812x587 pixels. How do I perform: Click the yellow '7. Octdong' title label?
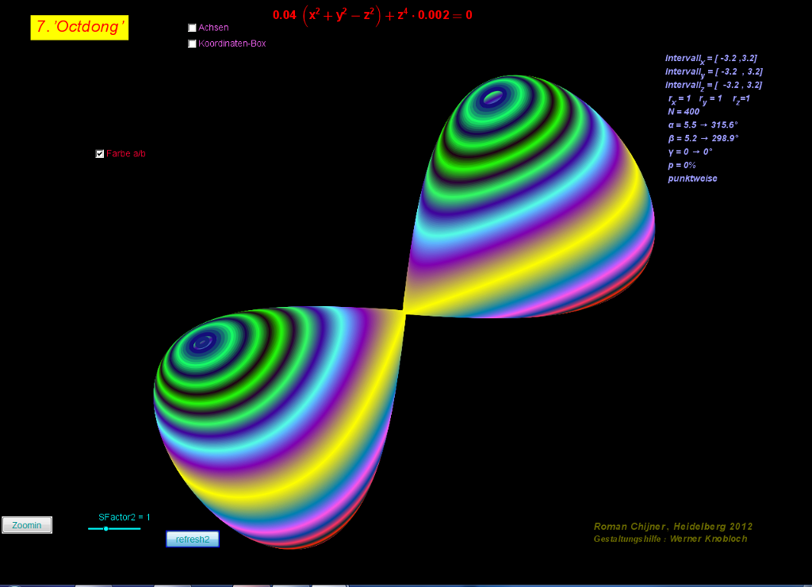[79, 27]
